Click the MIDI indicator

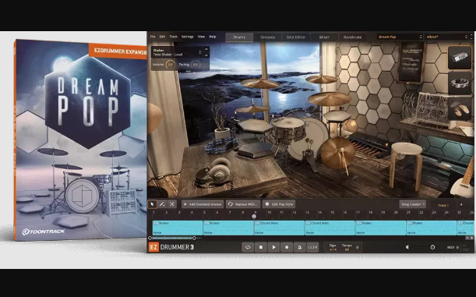[453, 248]
